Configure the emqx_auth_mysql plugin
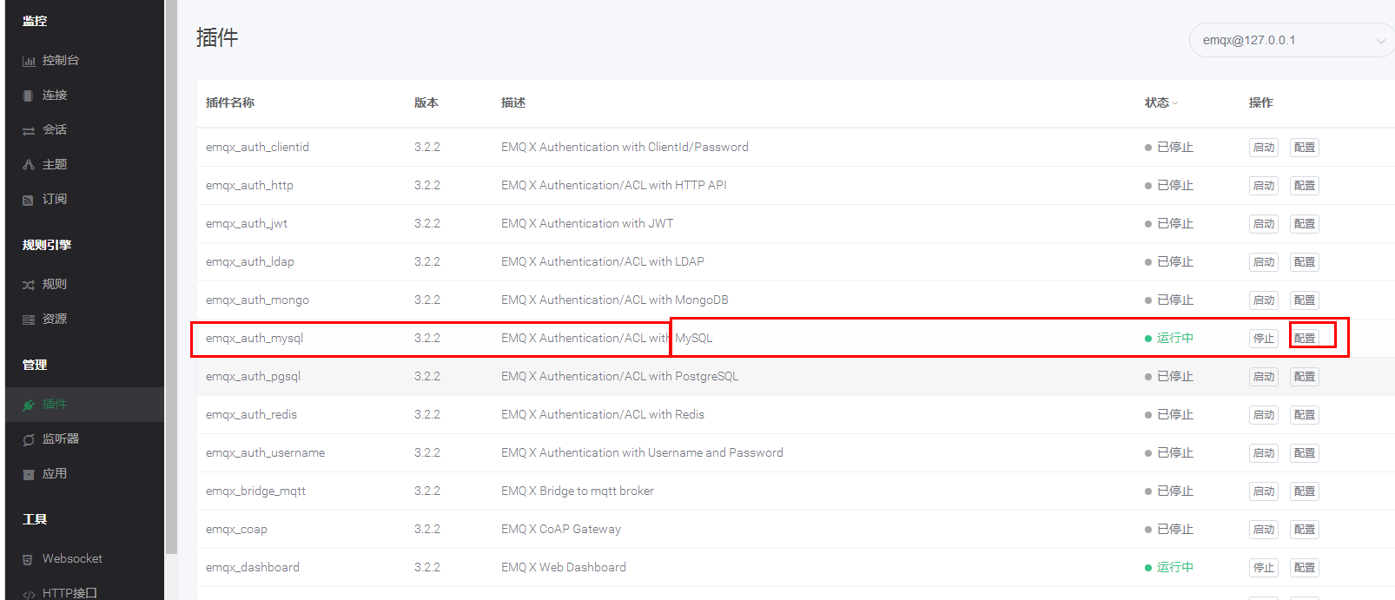Screen dimensions: 1395x600 [1305, 339]
